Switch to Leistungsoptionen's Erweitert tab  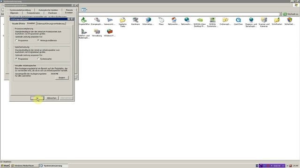tap(31, 23)
